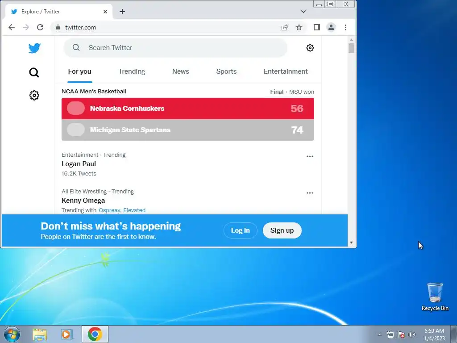Open Chrome three-dot menu
This screenshot has height=343, width=457.
point(345,27)
